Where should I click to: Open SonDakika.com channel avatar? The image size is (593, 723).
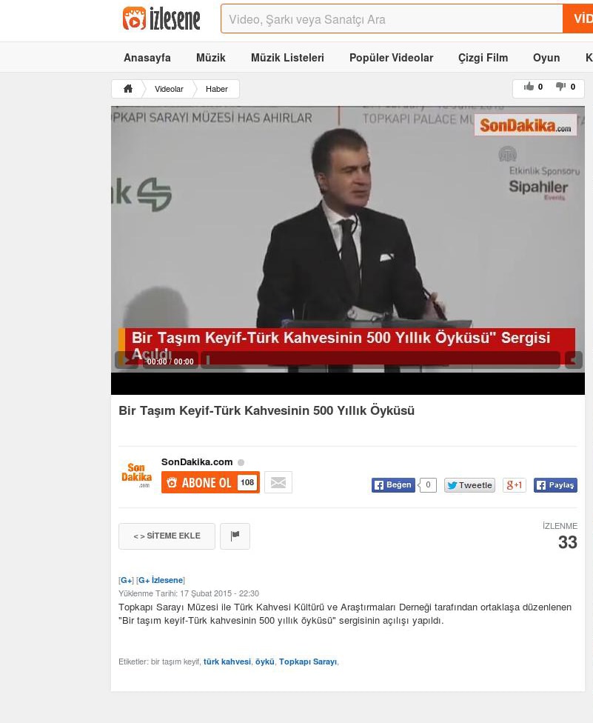(x=137, y=474)
